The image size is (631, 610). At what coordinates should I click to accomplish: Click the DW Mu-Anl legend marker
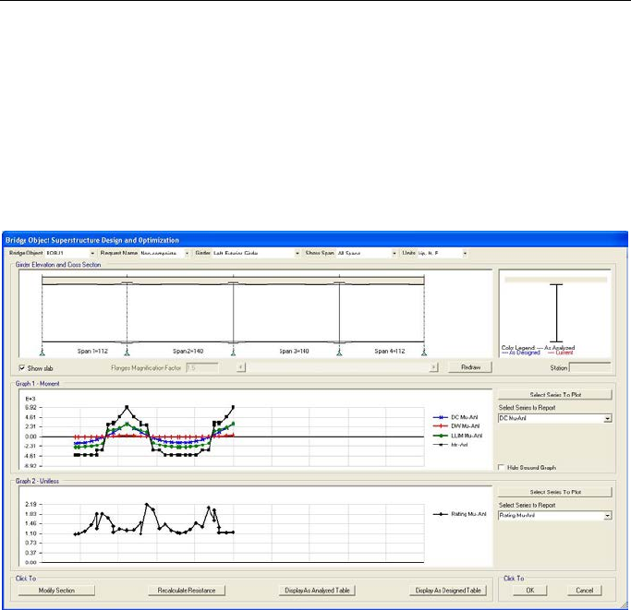[441, 426]
